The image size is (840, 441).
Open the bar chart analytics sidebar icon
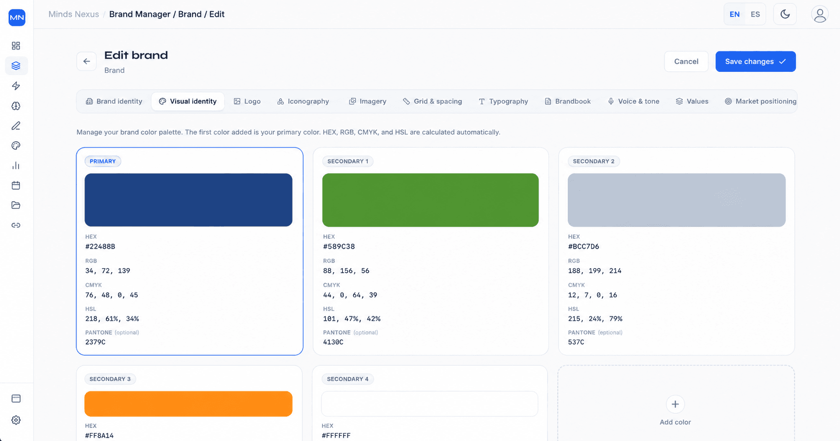[x=16, y=165]
